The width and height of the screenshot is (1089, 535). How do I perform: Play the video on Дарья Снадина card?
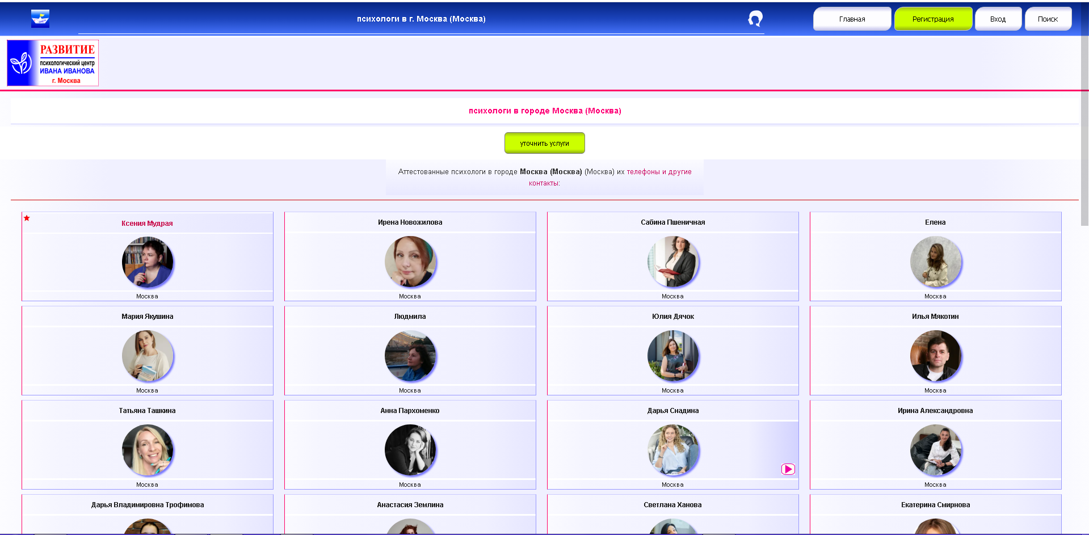coord(788,469)
